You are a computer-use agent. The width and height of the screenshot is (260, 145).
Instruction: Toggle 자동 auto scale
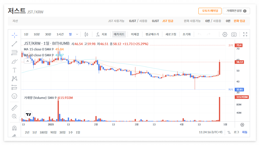245,132
